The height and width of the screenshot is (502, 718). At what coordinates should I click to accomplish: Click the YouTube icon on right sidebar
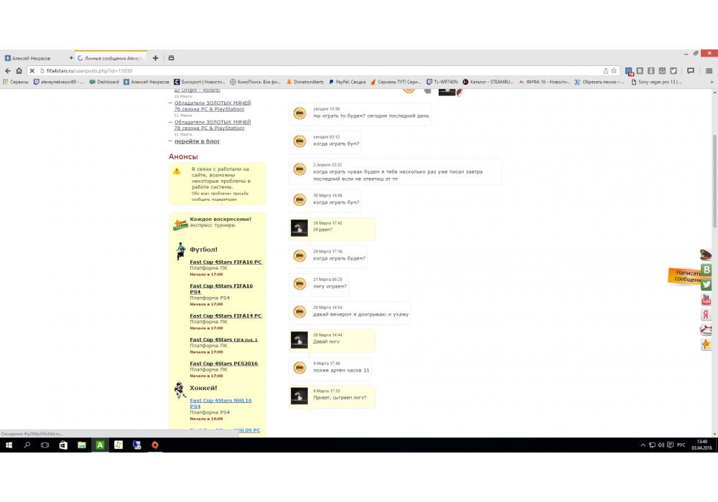point(707,300)
